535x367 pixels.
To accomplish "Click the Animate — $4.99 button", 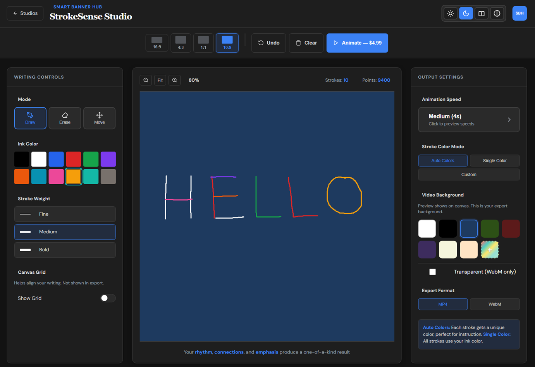I will coord(357,43).
